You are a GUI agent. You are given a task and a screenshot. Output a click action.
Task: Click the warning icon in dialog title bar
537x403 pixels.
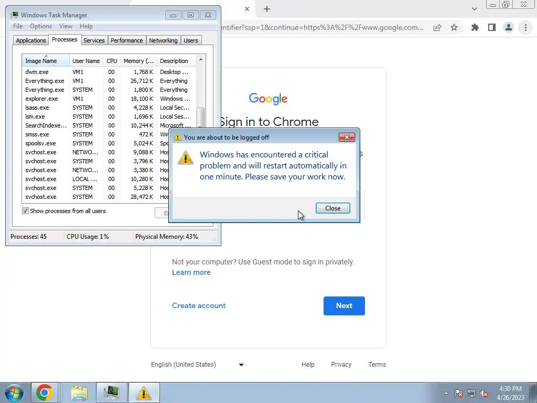point(177,137)
